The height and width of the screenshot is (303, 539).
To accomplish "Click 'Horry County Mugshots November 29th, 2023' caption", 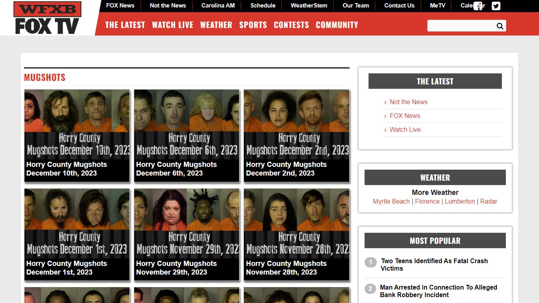I will 176,268.
